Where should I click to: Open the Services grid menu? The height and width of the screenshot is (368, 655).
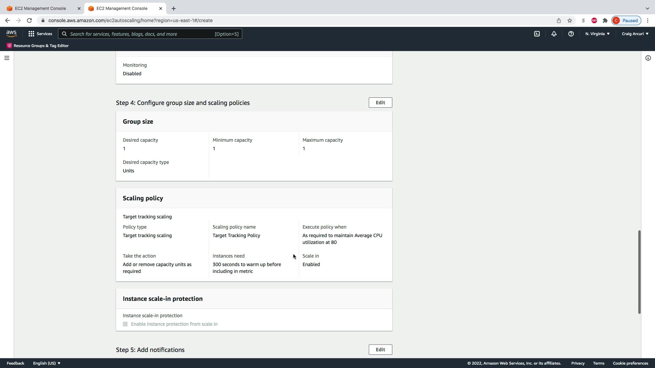point(40,34)
